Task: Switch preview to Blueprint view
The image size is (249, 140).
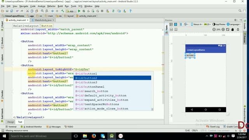Action: coord(175,24)
